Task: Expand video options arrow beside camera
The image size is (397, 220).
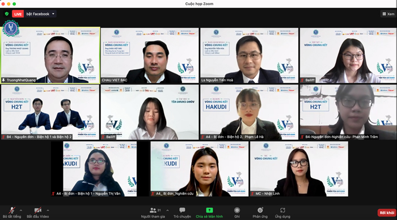Action: click(x=48, y=210)
